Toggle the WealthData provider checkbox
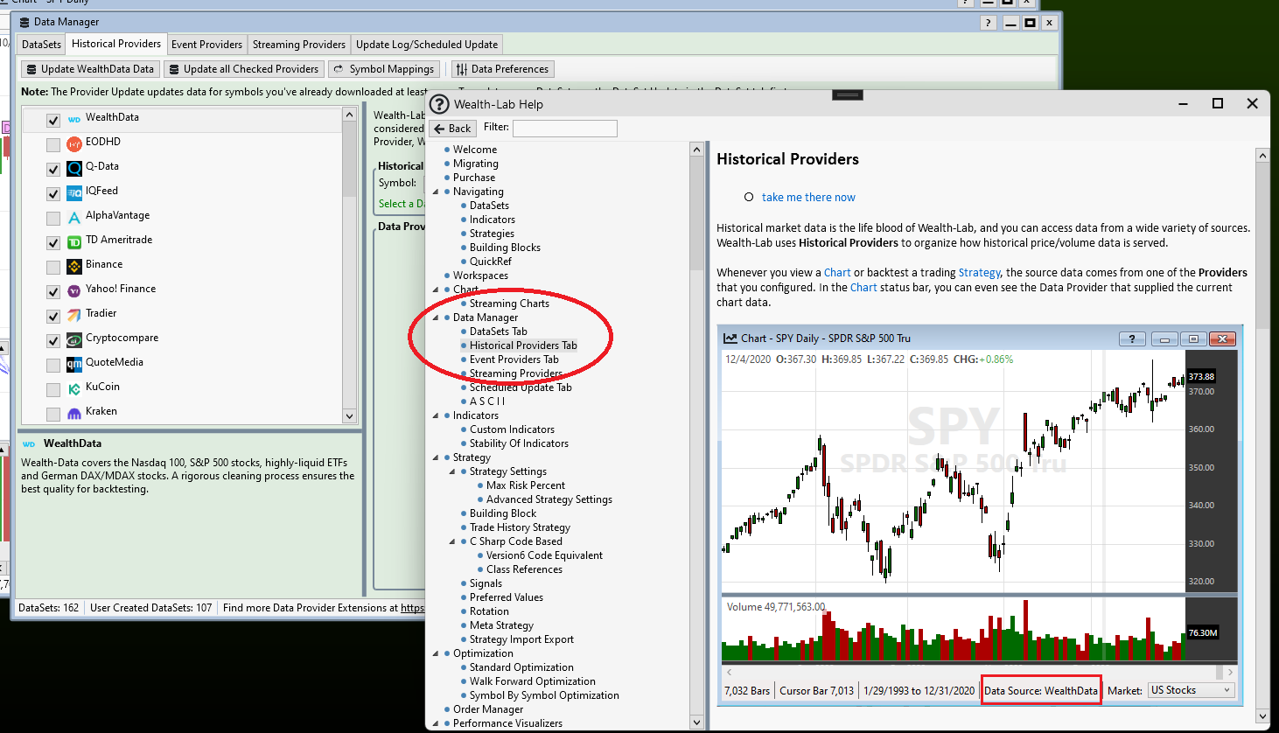 (53, 120)
